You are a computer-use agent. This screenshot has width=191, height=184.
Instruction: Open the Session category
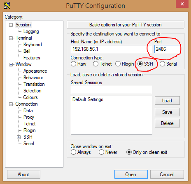pyautogui.click(x=23, y=25)
